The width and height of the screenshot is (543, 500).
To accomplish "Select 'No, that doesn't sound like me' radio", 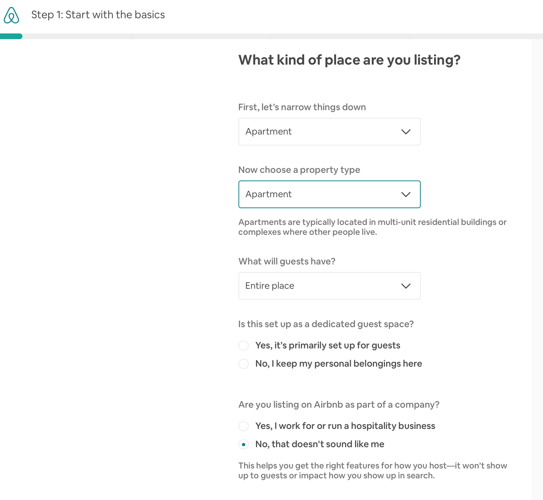I will coord(243,444).
